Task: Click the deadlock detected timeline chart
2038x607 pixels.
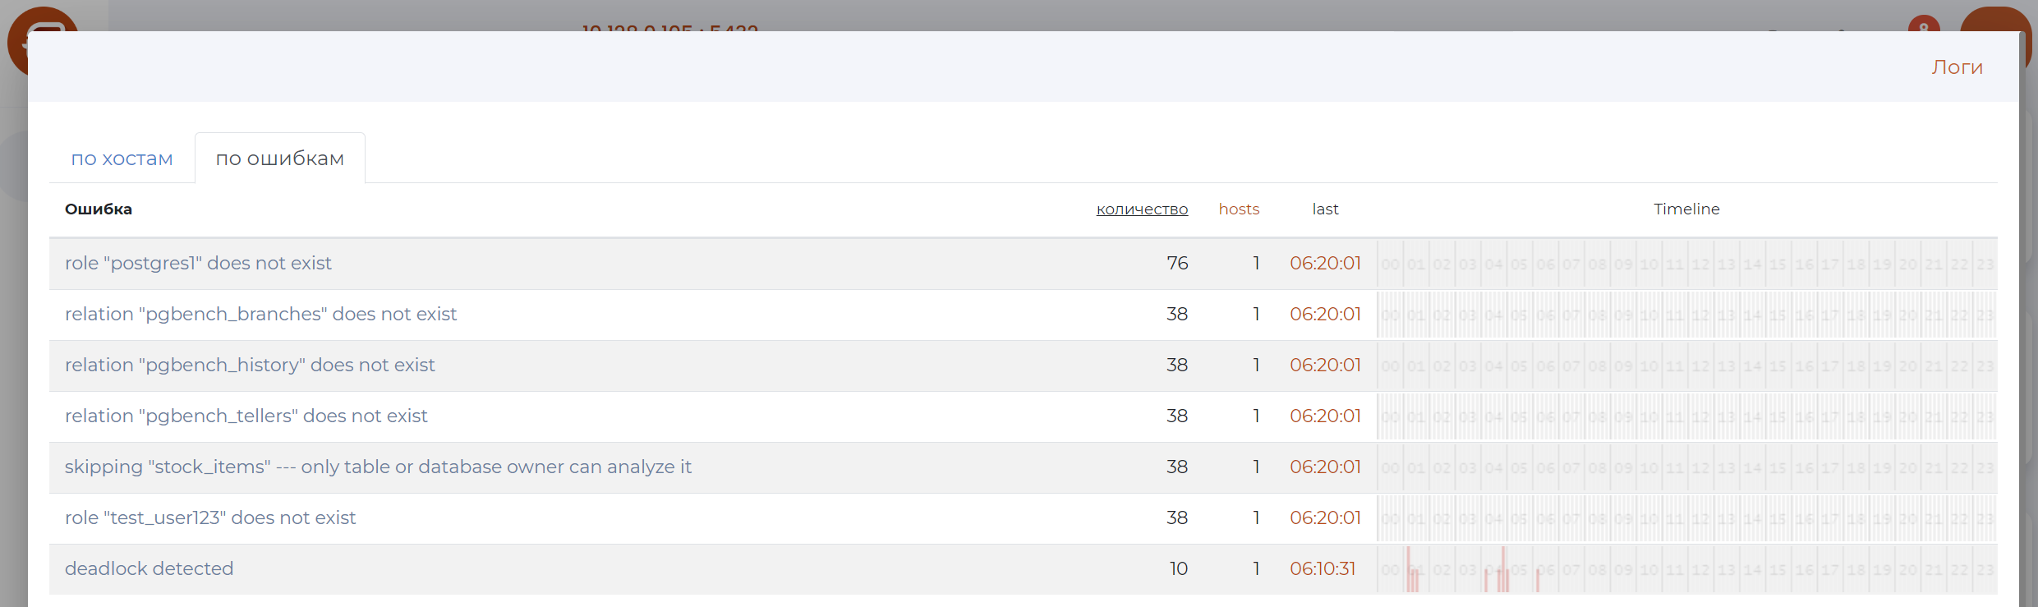Action: click(1686, 569)
